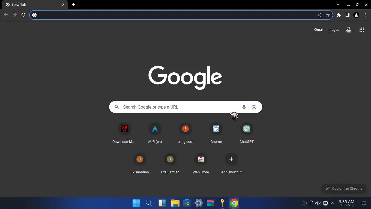
Task: Click the share icon in the address bar
Action: (319, 15)
